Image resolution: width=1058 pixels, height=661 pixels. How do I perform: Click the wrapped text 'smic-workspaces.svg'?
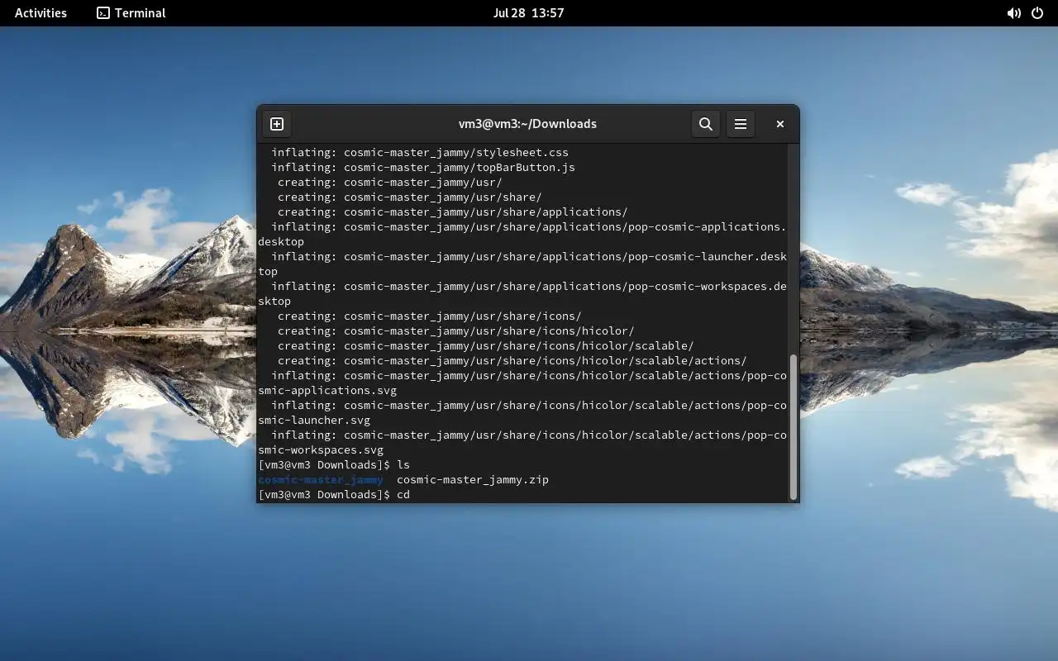click(x=321, y=450)
